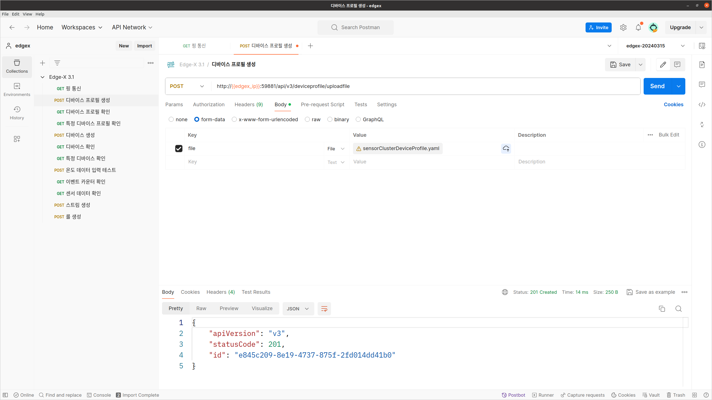Screen dimensions: 712x400
Task: Click the Cookies link
Action: (673, 105)
